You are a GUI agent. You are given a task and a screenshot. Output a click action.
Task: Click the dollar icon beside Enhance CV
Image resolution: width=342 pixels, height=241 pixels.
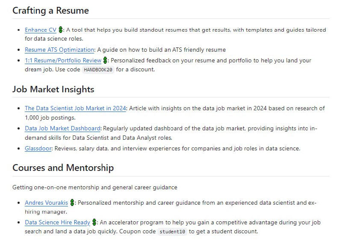[x=61, y=30]
